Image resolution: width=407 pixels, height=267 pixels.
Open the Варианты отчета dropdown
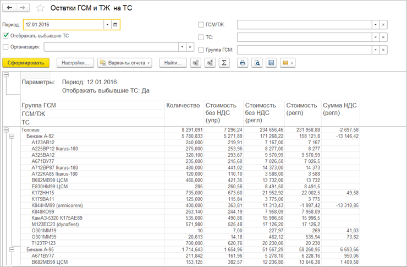125,63
